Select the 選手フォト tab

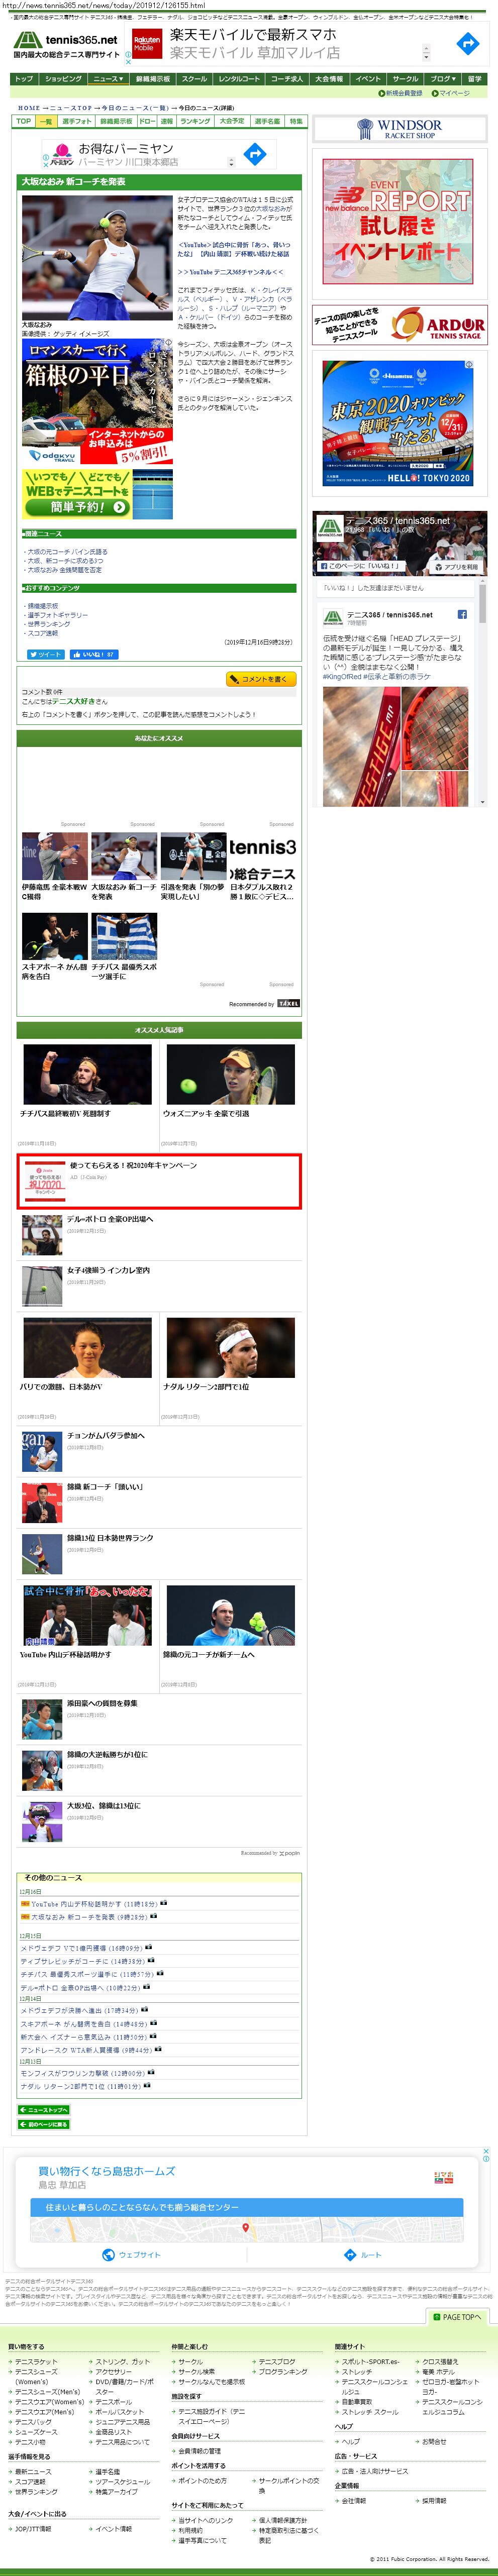pyautogui.click(x=76, y=121)
